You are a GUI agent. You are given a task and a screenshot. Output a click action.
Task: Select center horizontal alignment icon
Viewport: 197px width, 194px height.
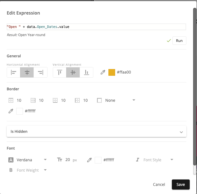point(27,72)
